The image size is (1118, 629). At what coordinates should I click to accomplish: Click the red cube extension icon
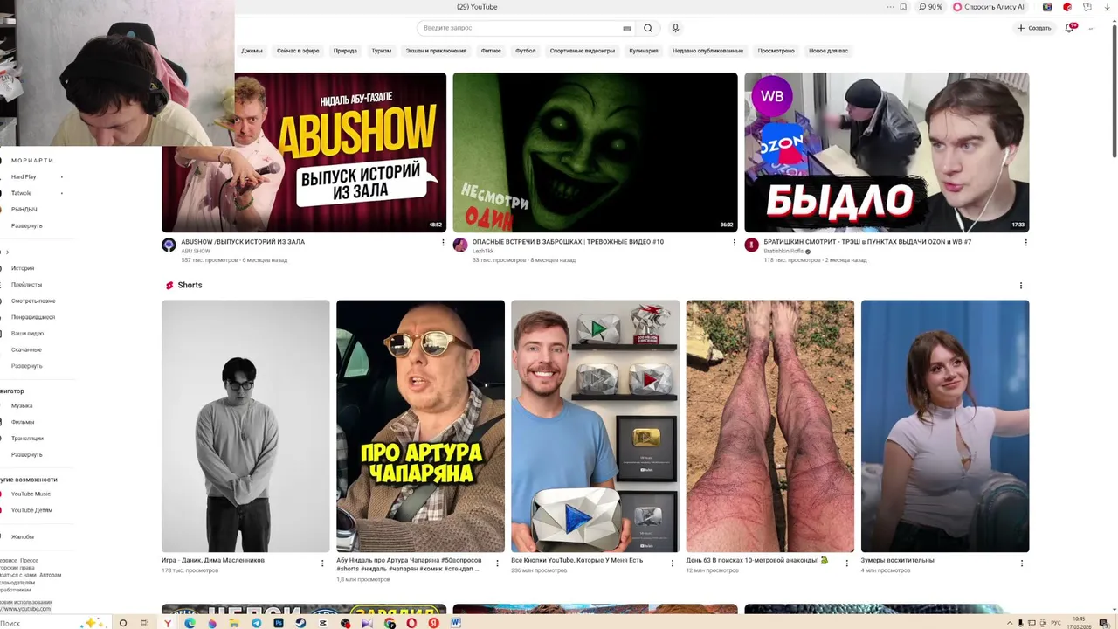pos(1067,7)
